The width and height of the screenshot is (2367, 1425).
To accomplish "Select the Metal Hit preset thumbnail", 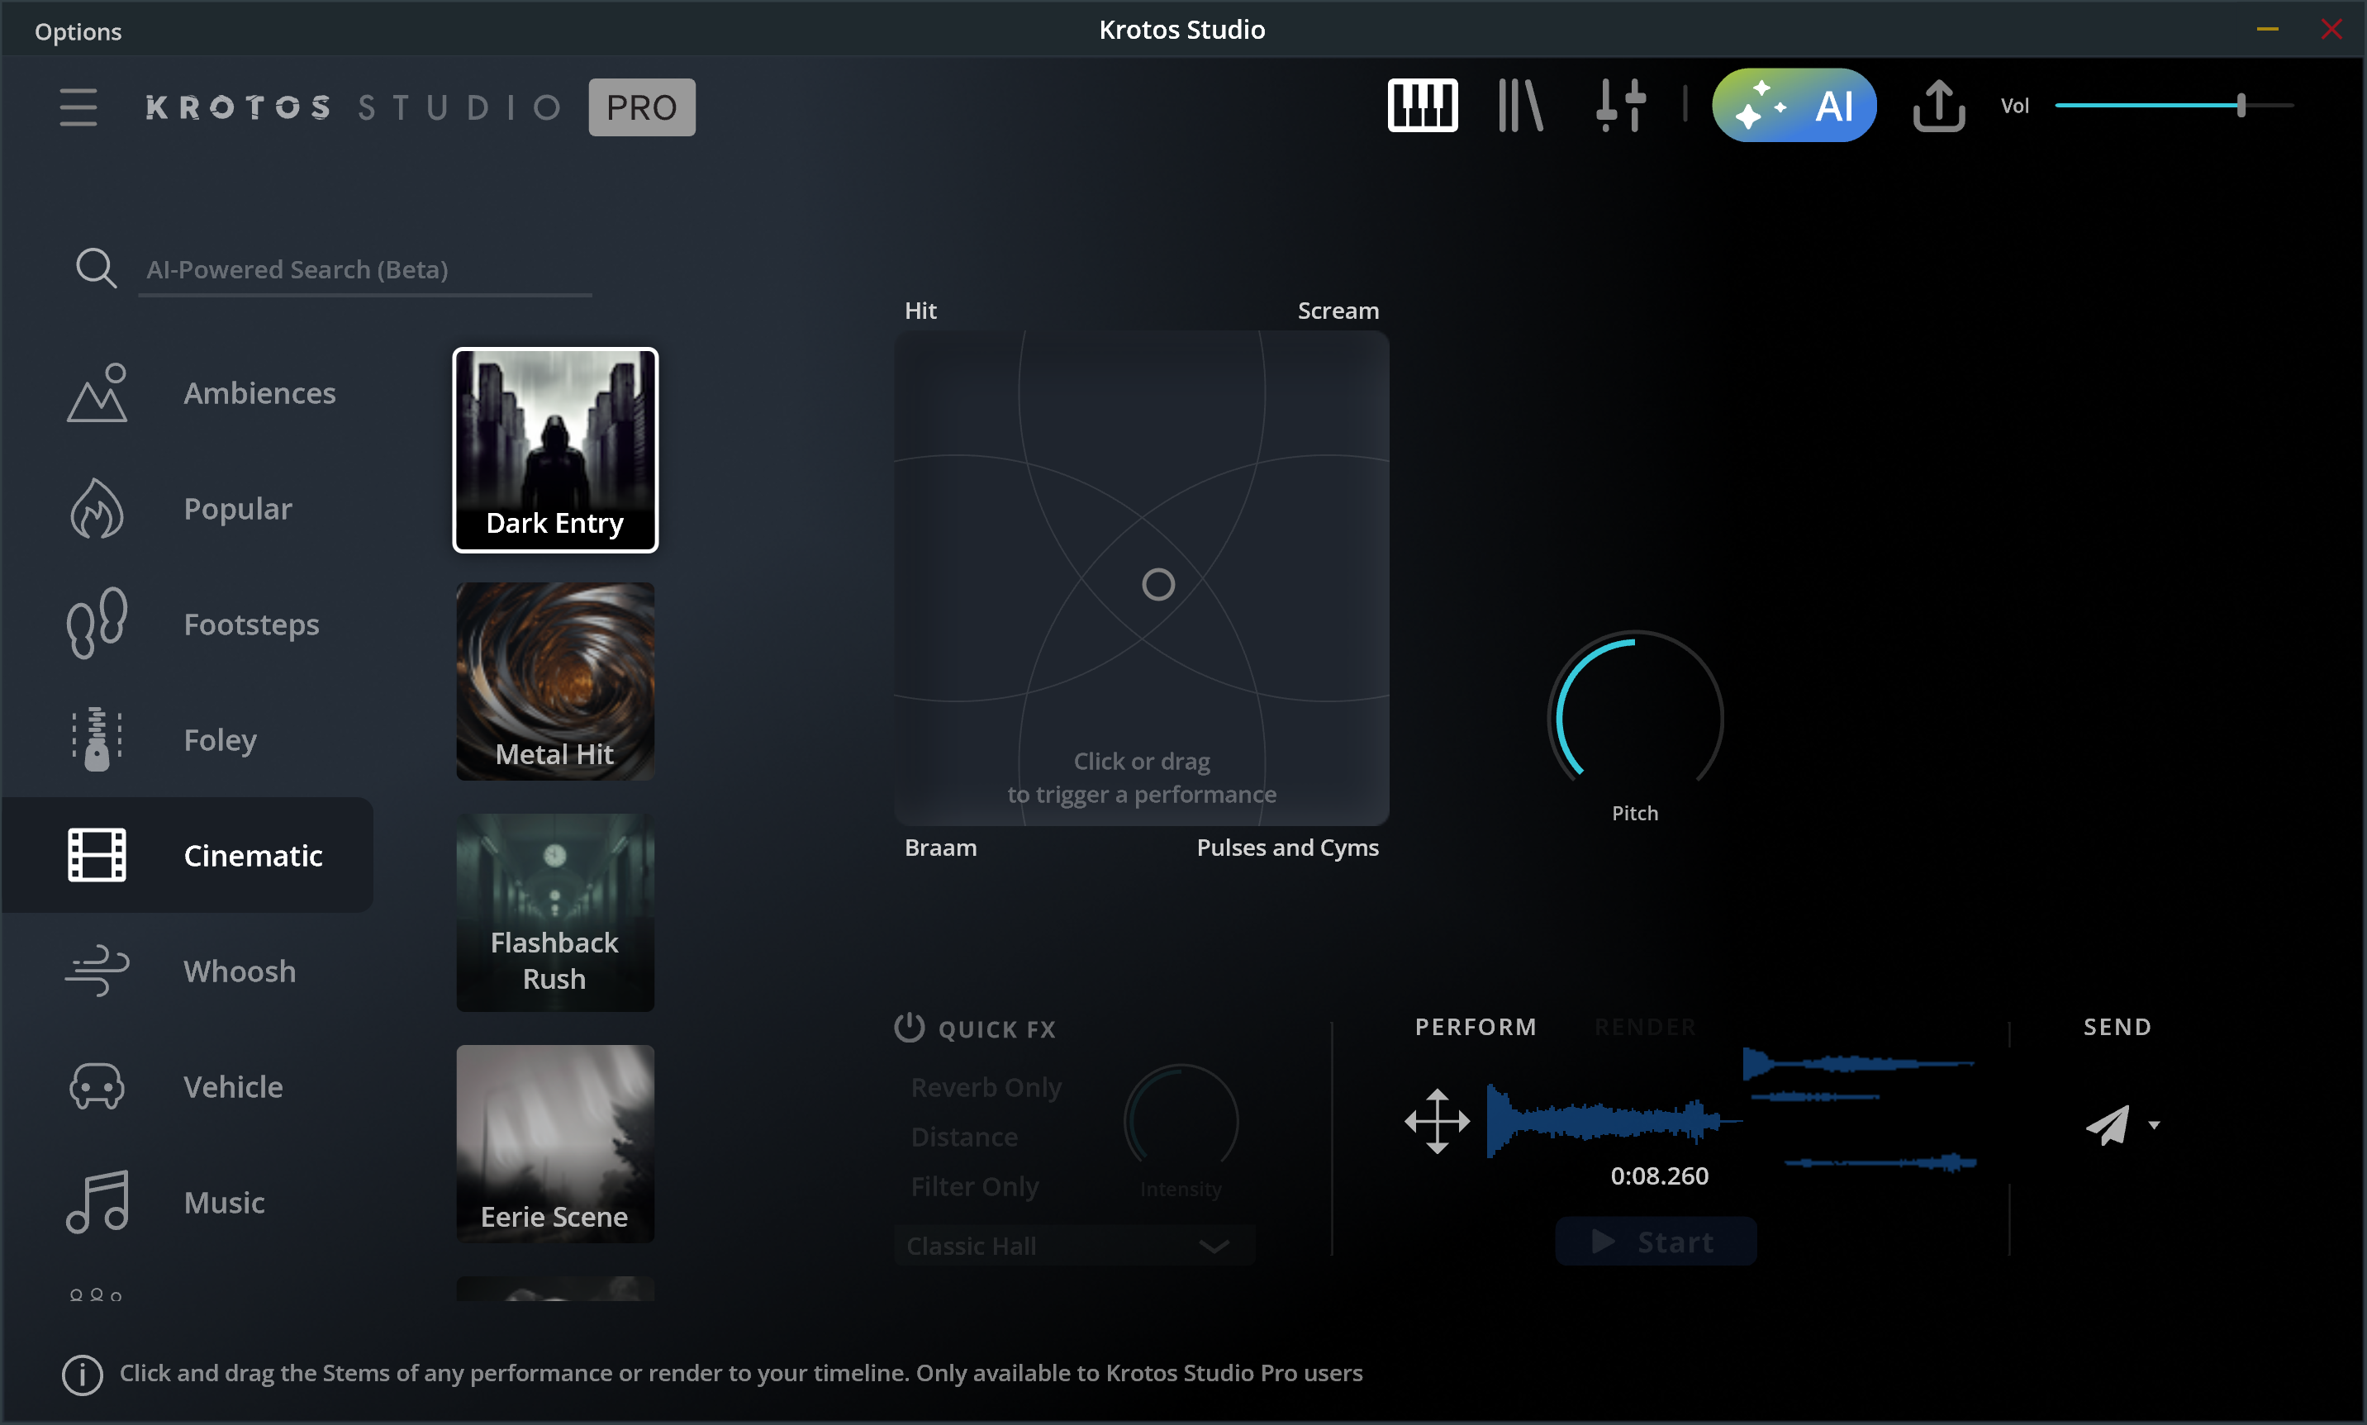I will pos(555,681).
